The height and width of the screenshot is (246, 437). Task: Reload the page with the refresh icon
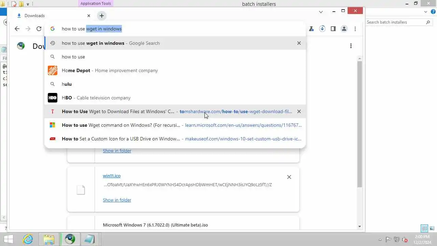39,29
